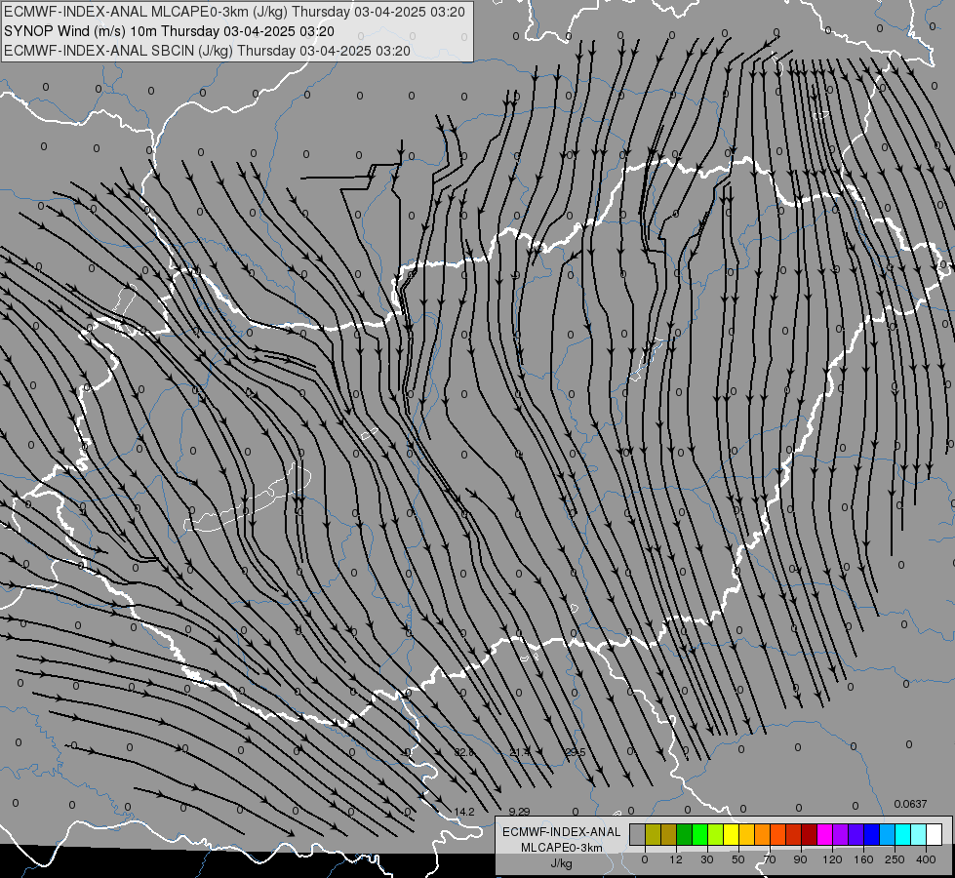This screenshot has width=955, height=878.
Task: Click the amber legend swatch after 50
Action: [x=746, y=834]
